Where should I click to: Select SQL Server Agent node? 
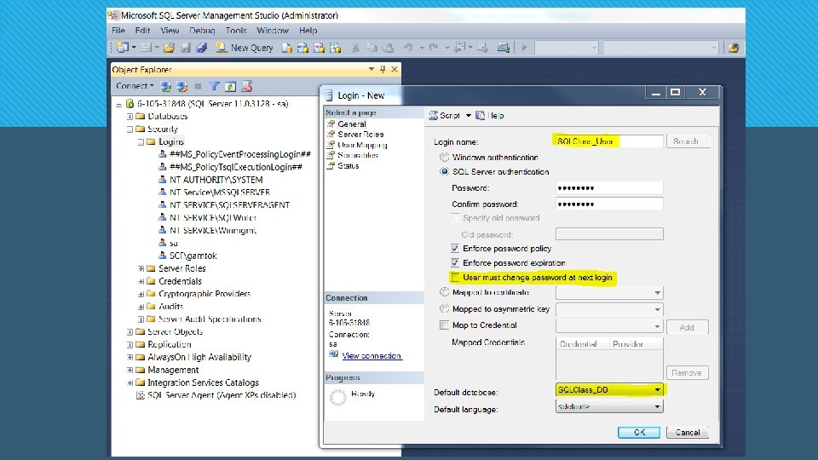pyautogui.click(x=222, y=395)
